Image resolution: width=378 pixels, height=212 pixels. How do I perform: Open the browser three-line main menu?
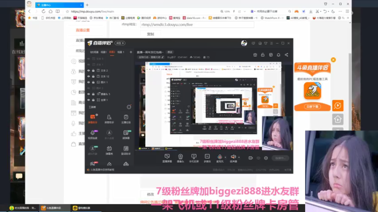point(347,11)
